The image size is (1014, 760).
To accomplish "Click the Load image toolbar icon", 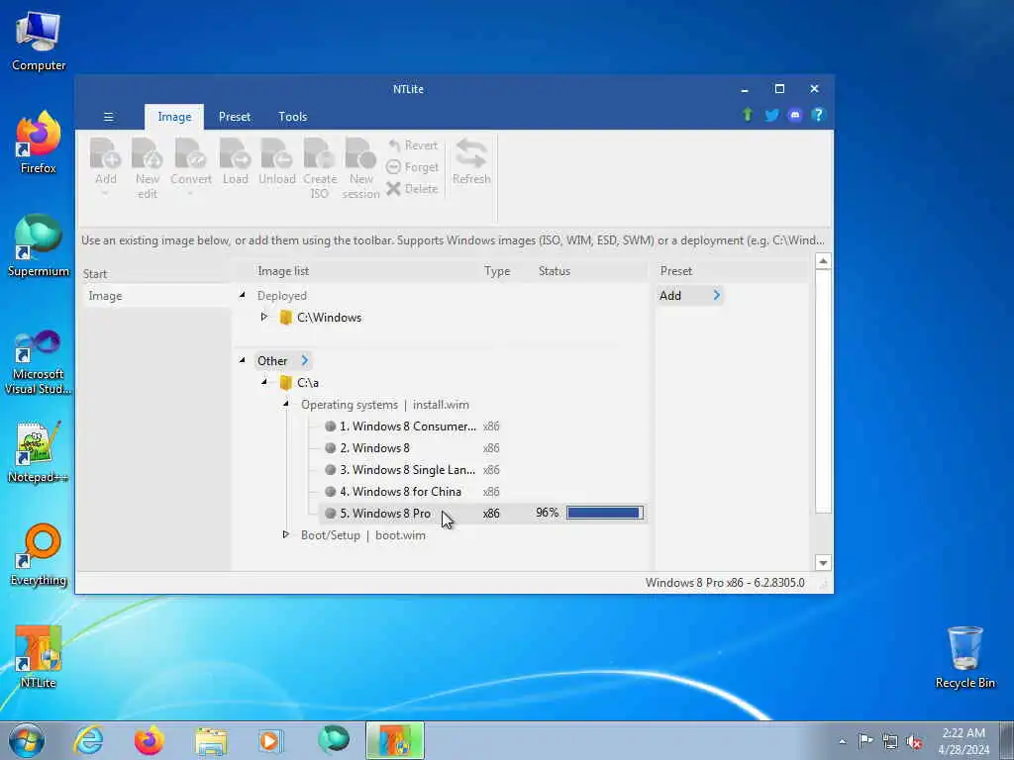I will (x=235, y=161).
